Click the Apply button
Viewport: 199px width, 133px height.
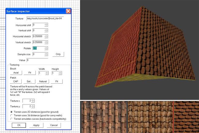[x=36, y=125]
